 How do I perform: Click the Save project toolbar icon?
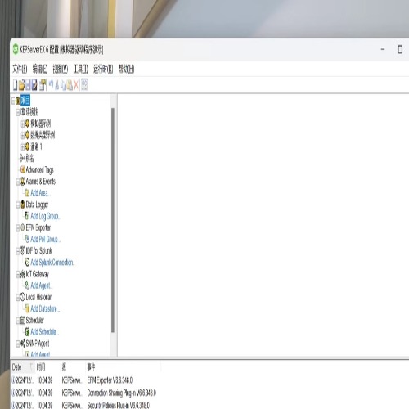coord(28,85)
